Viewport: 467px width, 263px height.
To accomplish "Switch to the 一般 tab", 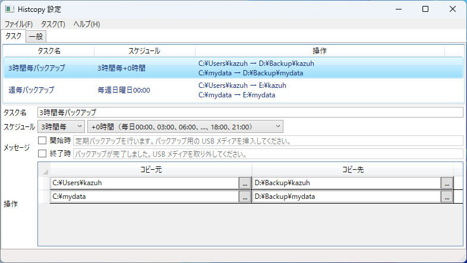I will 36,37.
